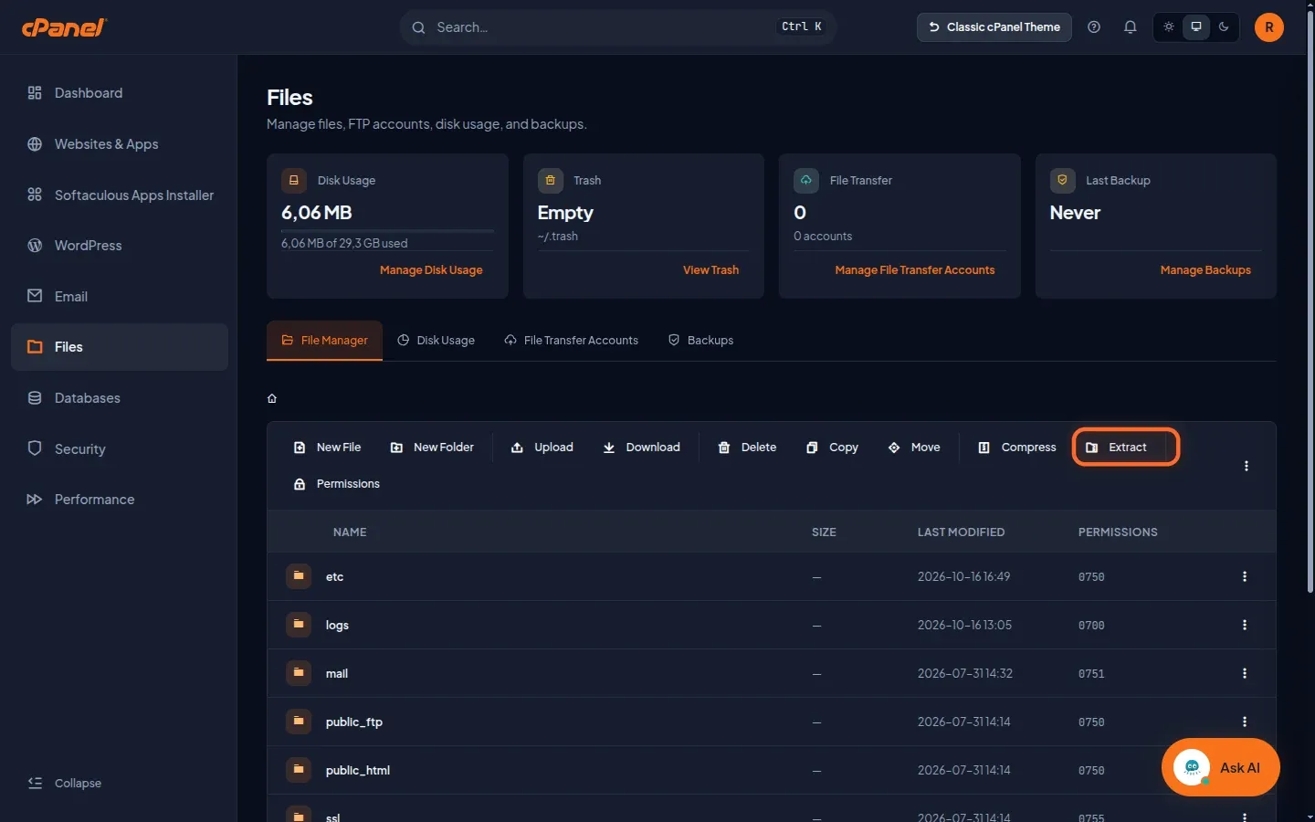Open actions menu for etc folder
Viewport: 1315px width, 822px height.
point(1245,576)
